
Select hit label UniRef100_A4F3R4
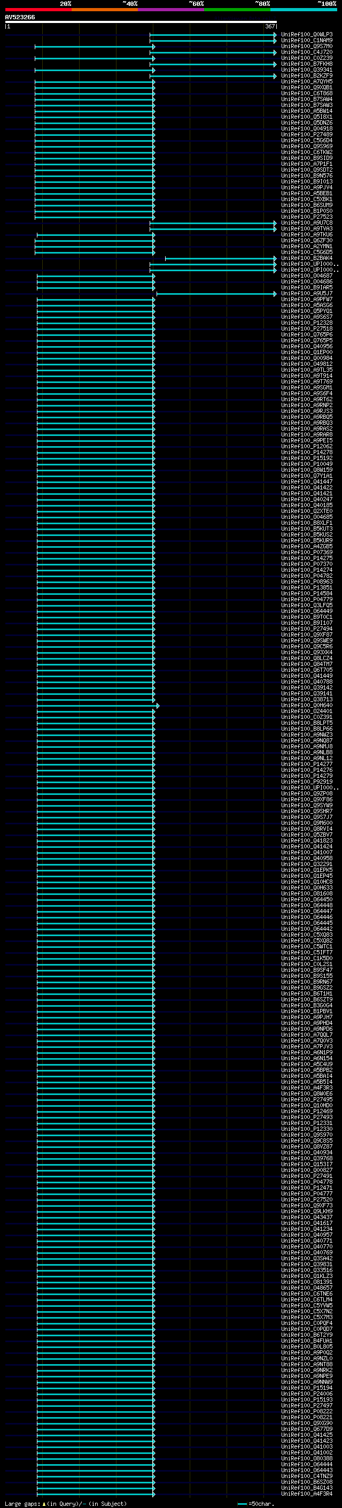pyautogui.click(x=306, y=1495)
